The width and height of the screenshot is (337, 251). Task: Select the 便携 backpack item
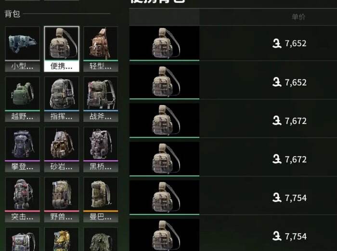coord(62,49)
